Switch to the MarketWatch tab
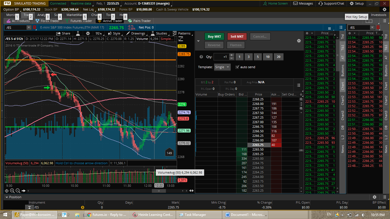Image resolution: width=390 pixels, height=219 pixels. point(75,15)
